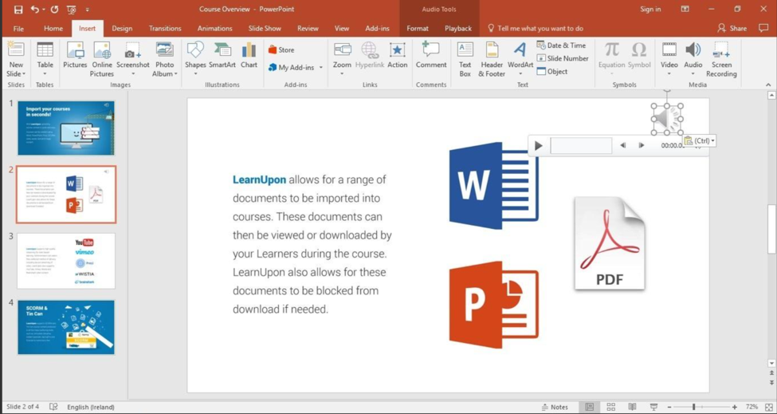777x414 pixels.
Task: Open the Office Store add-ins
Action: tap(281, 49)
